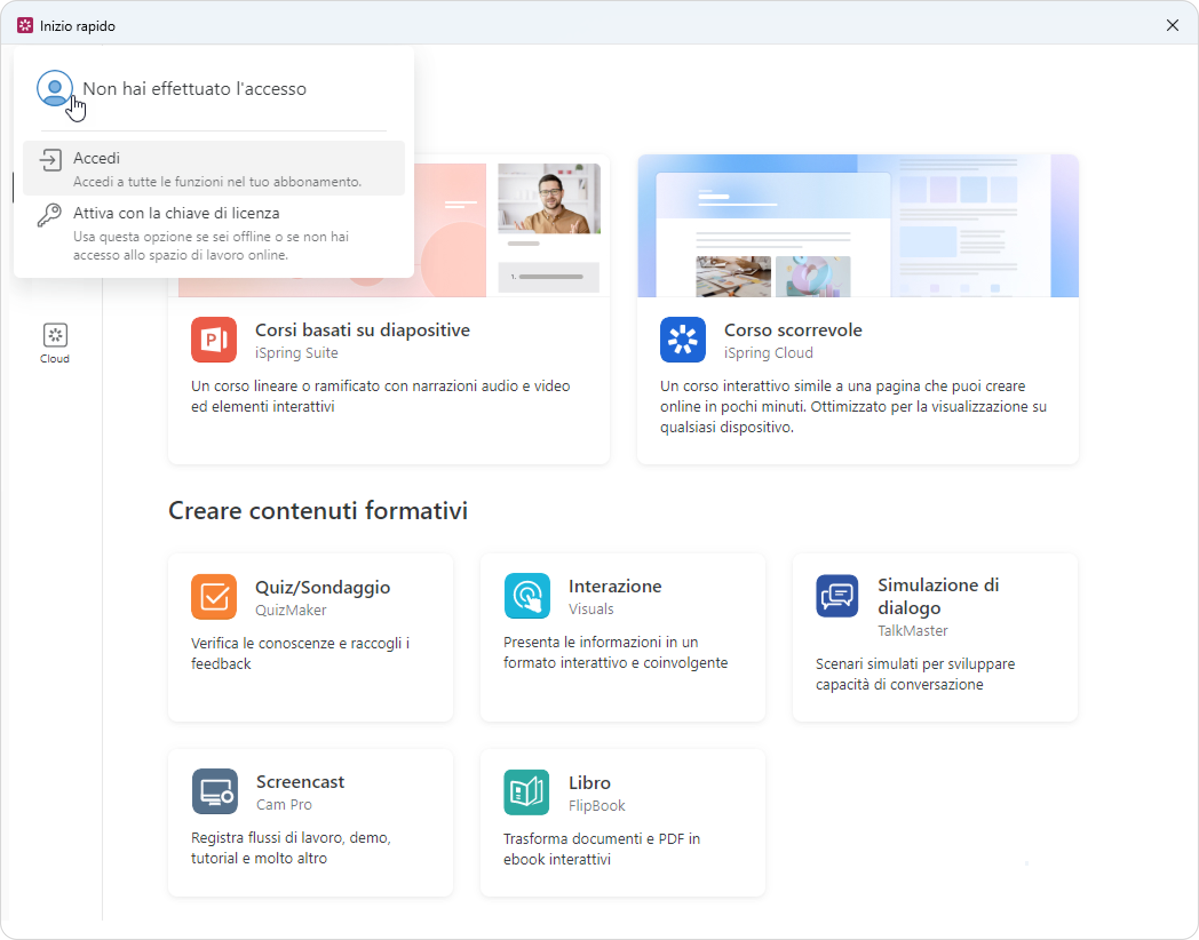Open Corsi basati su diapositive title
1199x940 pixels.
362,330
